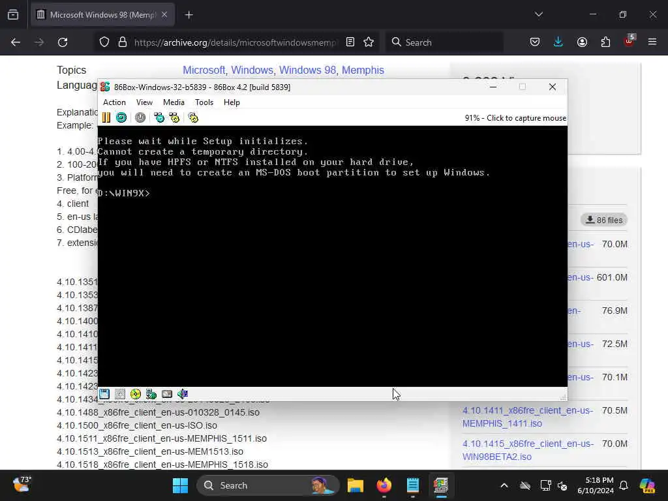
Task: Click 4.10.1500 x86fre client ISO.iso text
Action: click(x=137, y=425)
